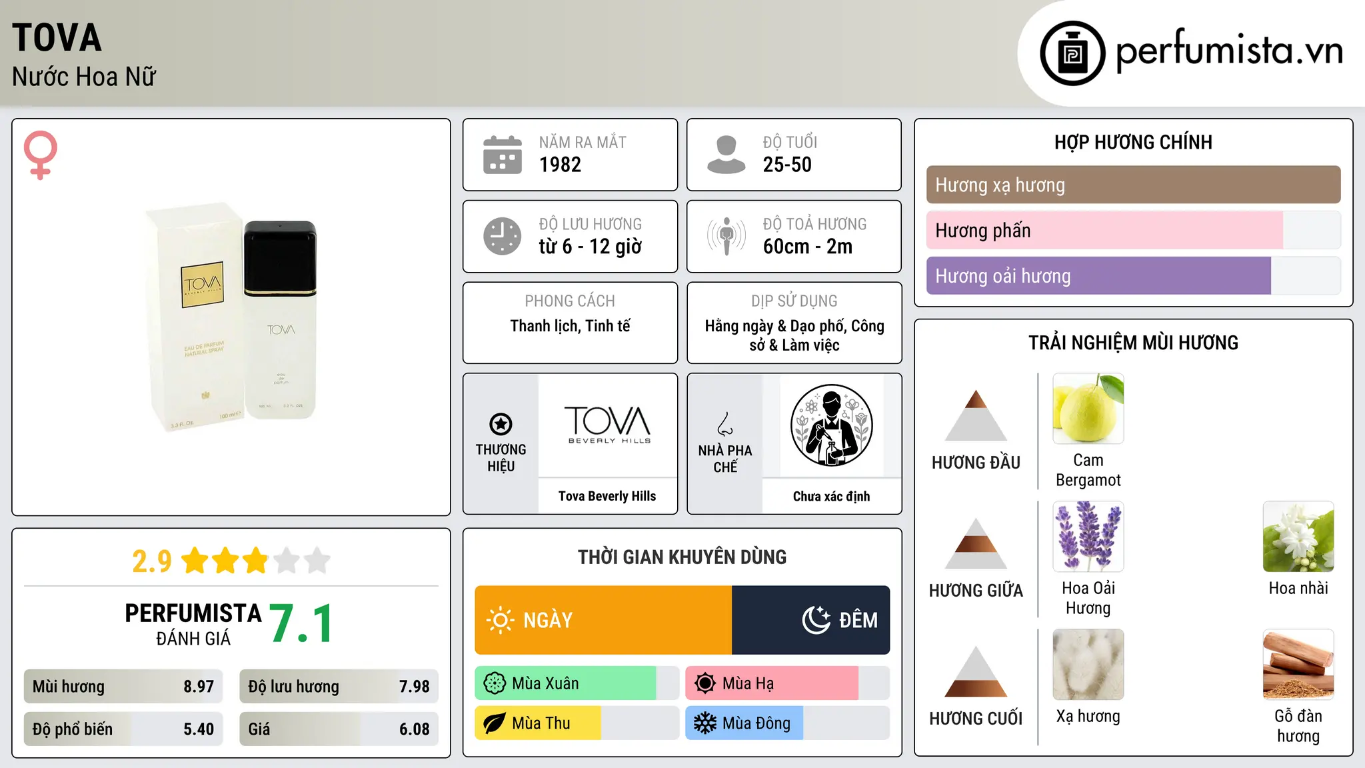Click the nose icon above Nhà pha chế
Image resolution: width=1365 pixels, height=768 pixels.
pos(725,424)
